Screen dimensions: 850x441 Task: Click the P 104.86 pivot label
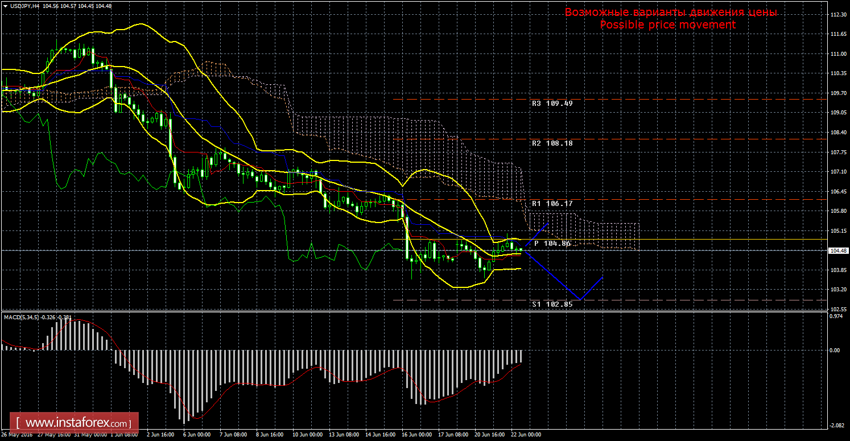coord(552,243)
